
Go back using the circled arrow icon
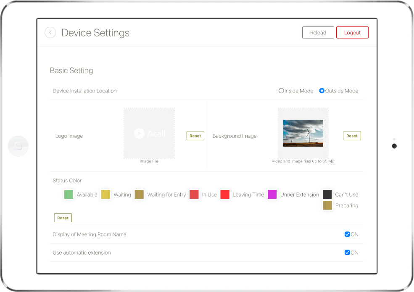point(50,33)
